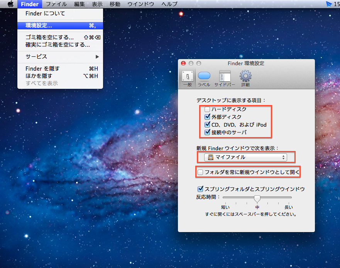Click the Finder 環境設定 window title

[x=246, y=63]
